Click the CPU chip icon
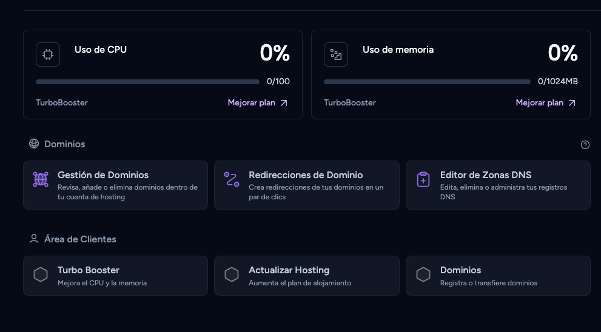 click(x=48, y=55)
